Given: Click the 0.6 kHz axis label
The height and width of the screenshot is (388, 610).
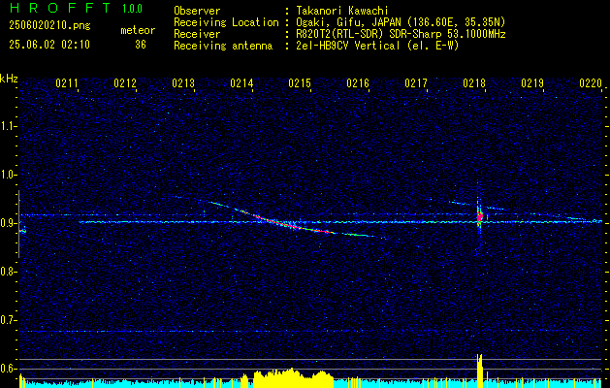Looking at the screenshot, I should coord(9,369).
